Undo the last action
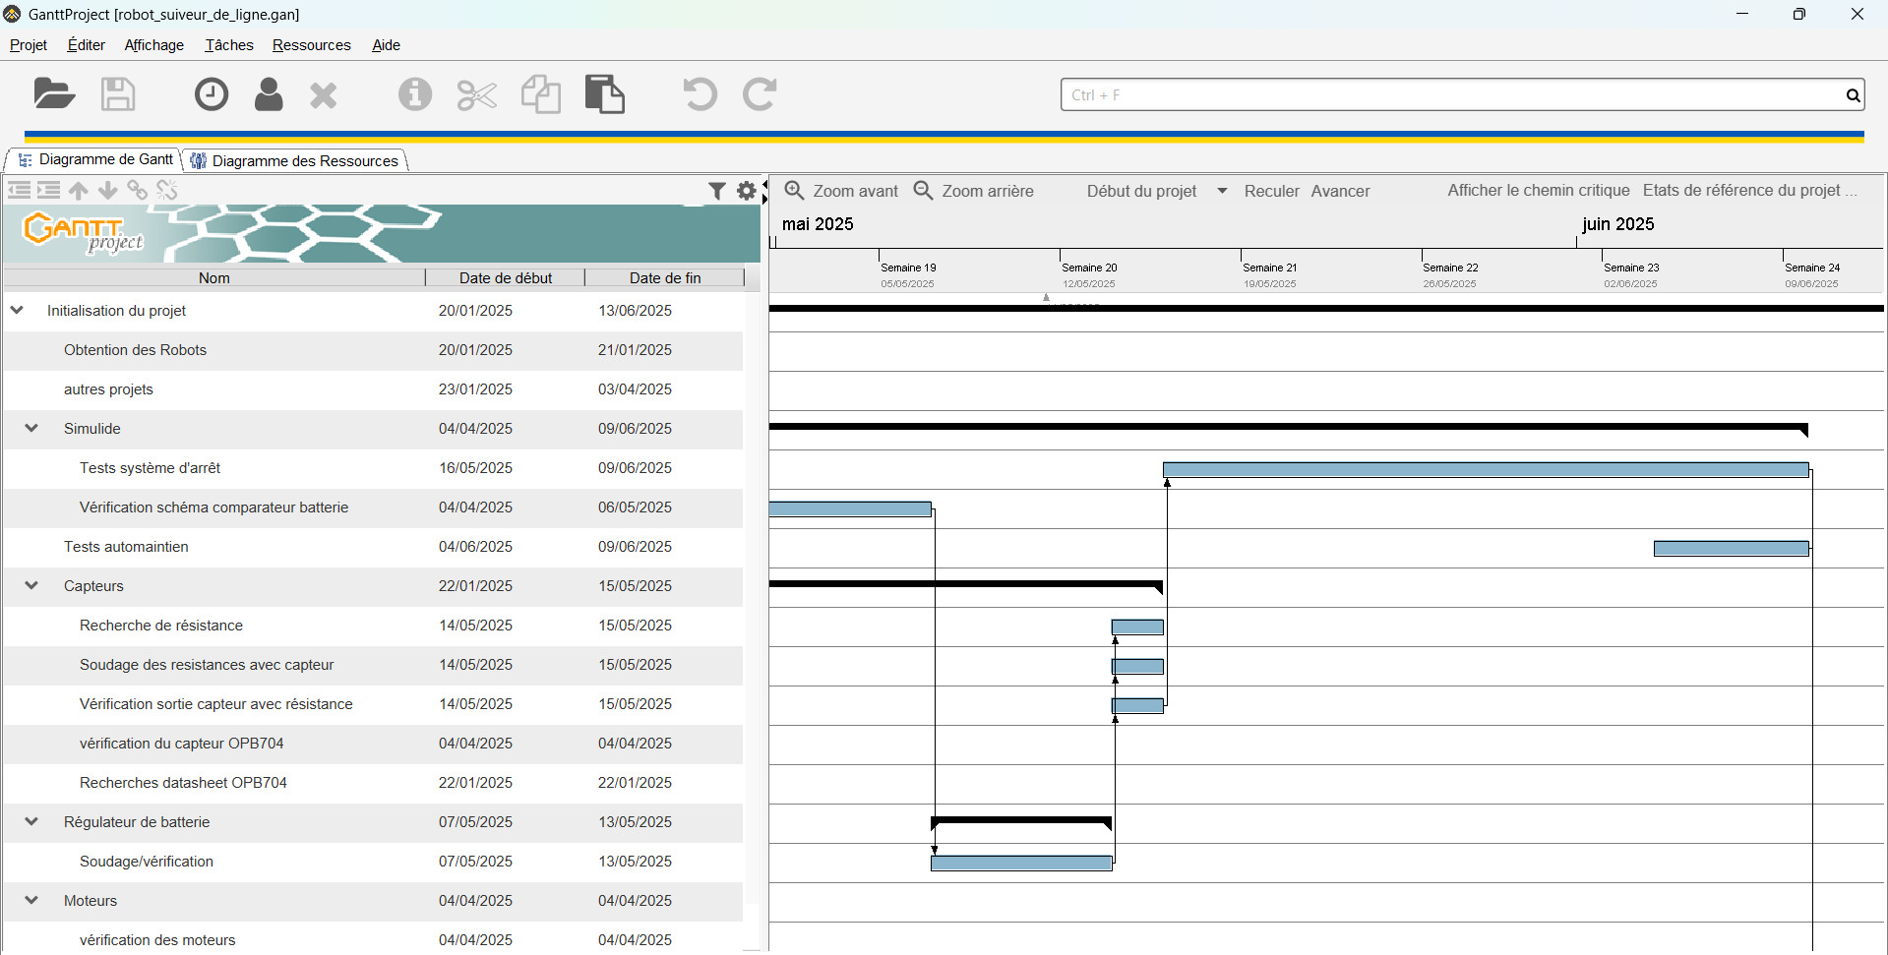Viewport: 1888px width, 955px height. 700,94
